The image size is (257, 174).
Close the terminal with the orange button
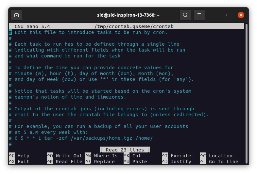[241, 15]
